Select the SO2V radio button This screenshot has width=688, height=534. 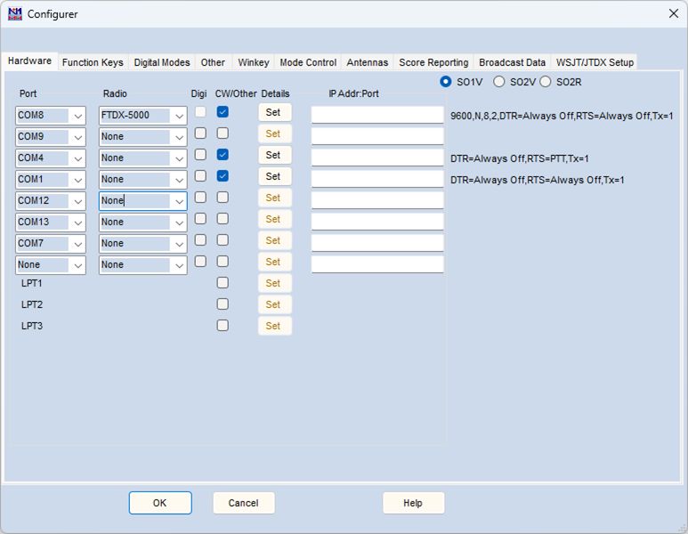point(499,82)
